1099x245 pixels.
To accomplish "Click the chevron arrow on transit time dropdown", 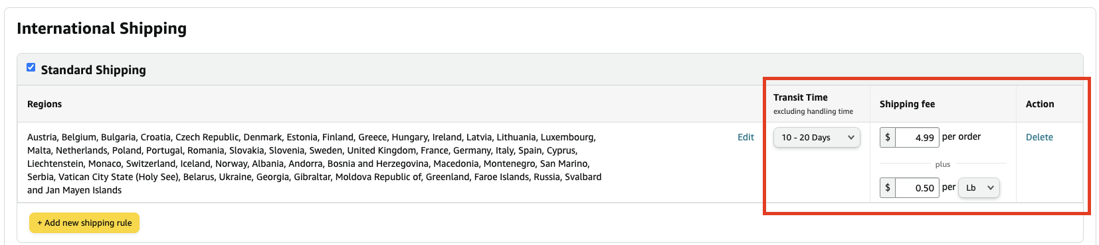I will tap(851, 137).
